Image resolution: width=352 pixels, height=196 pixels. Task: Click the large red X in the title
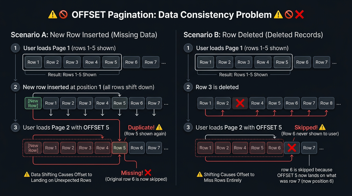(299, 15)
